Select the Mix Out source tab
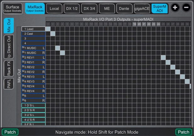Screen dimensions: 194x136 coord(9,26)
